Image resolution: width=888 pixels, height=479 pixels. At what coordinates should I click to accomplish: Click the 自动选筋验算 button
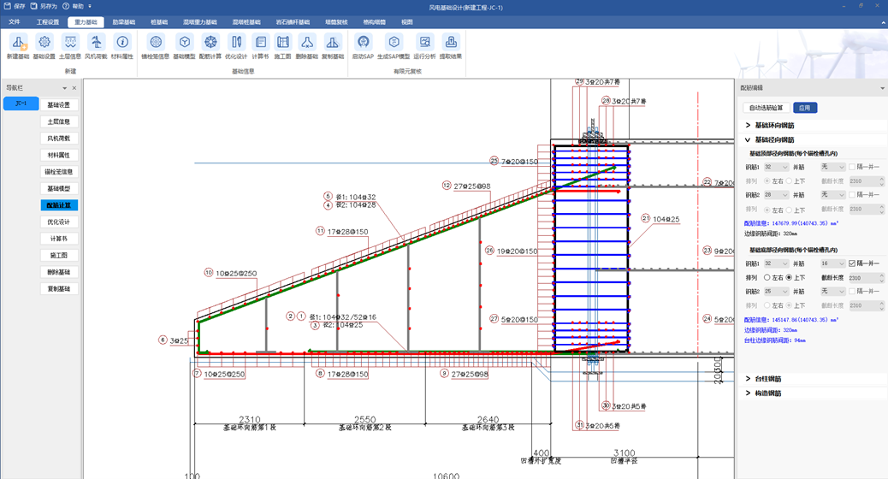click(x=766, y=108)
